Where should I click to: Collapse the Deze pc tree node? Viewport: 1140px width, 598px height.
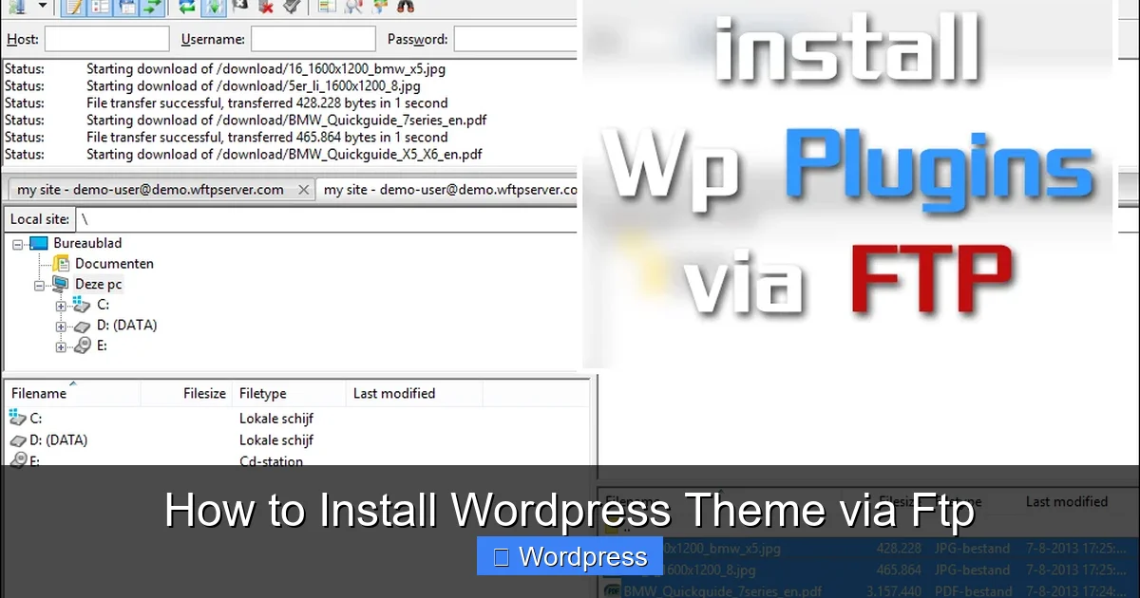[x=40, y=285]
